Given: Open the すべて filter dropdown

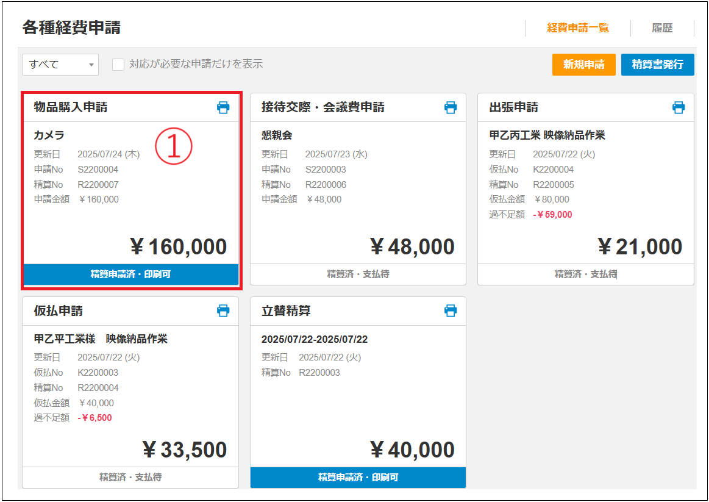Looking at the screenshot, I should point(60,64).
